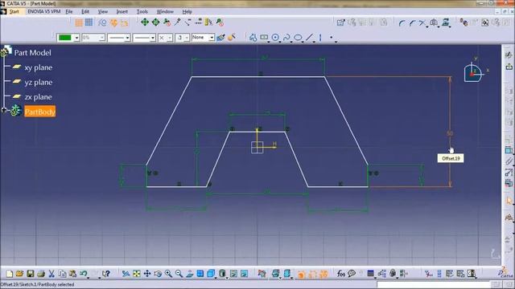Screen dimensions: 515x289
Task: Open the View menu
Action: tap(103, 11)
